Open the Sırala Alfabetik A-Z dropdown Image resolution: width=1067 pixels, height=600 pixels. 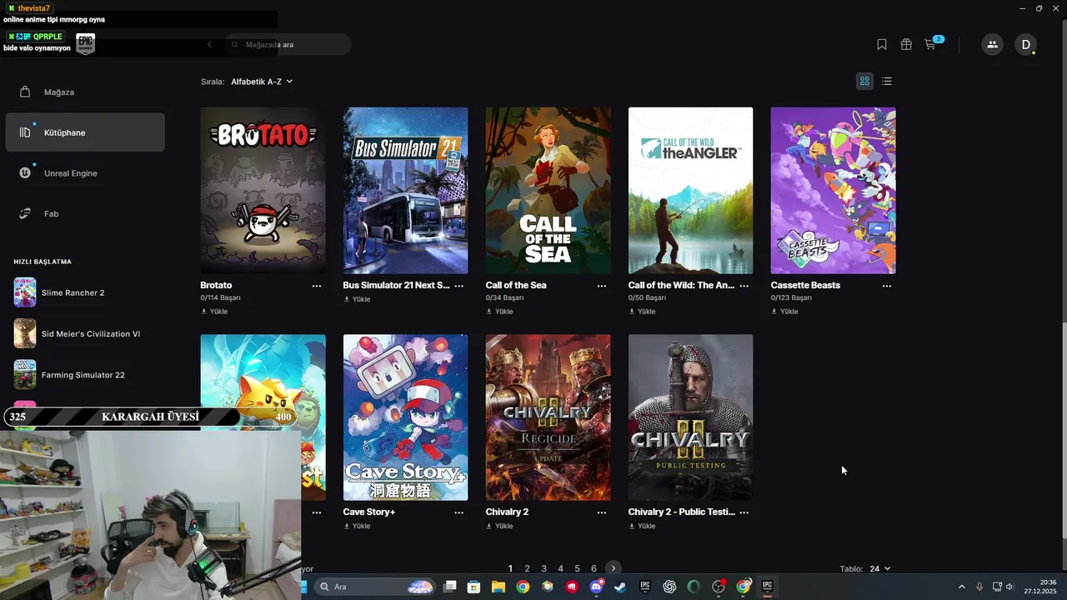click(x=262, y=82)
